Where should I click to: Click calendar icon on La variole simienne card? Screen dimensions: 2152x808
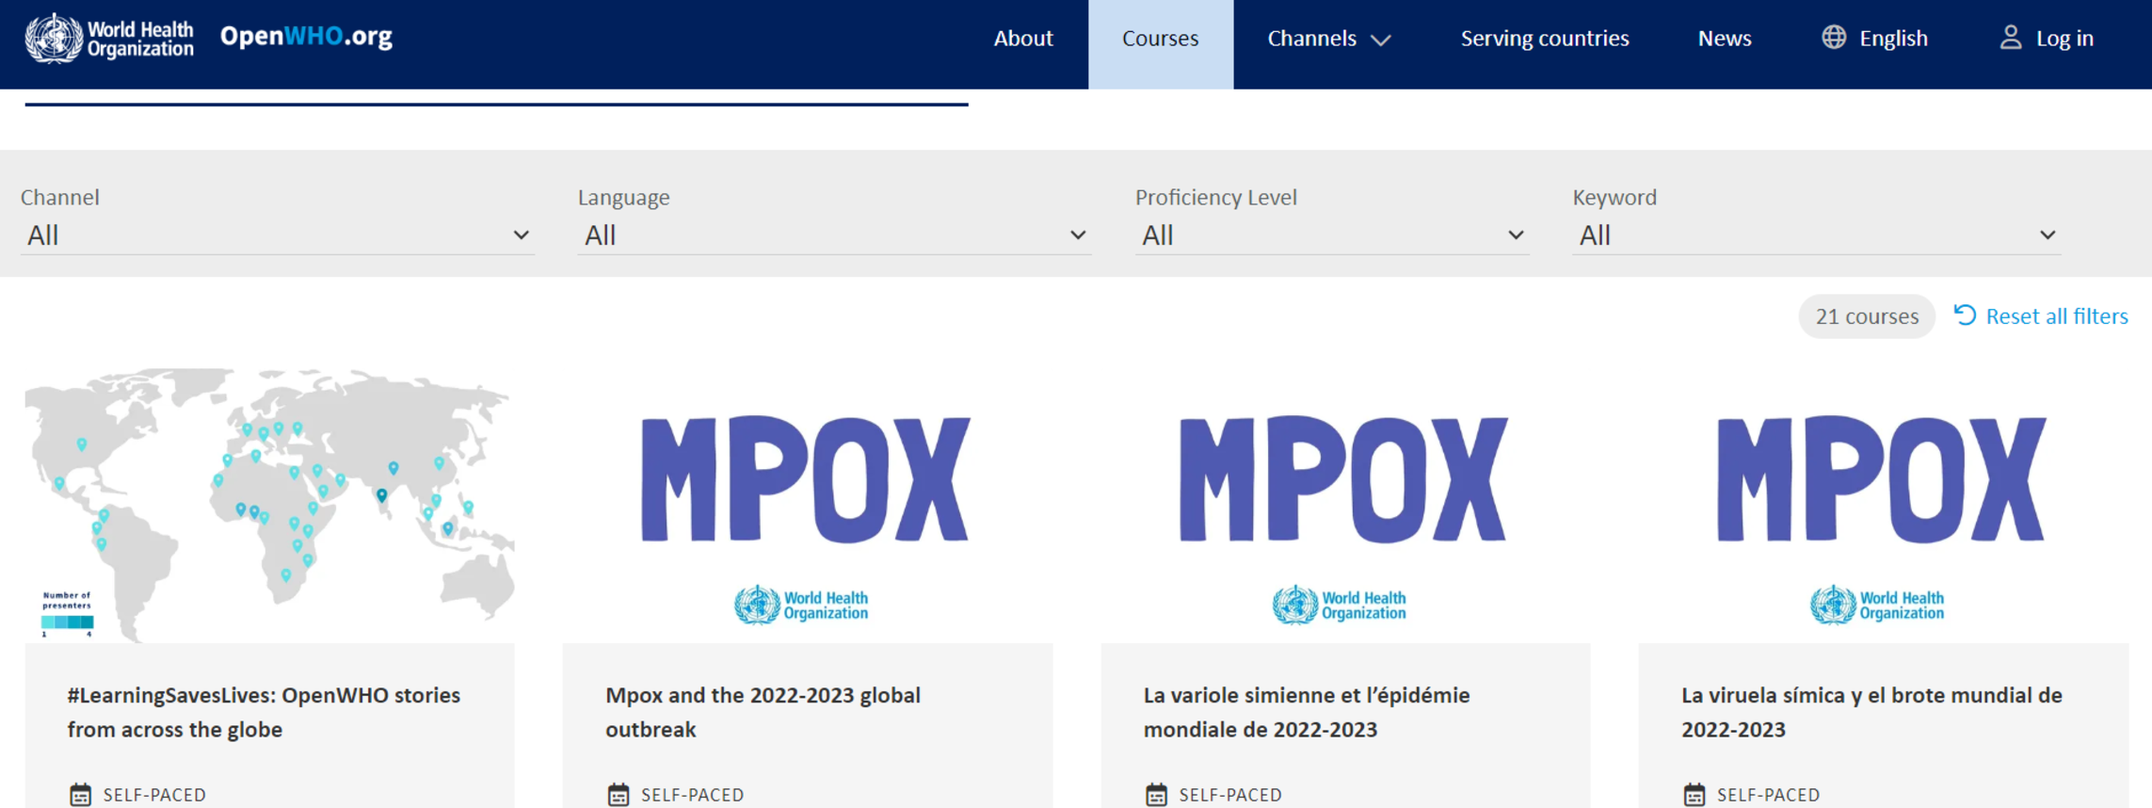tap(1156, 794)
